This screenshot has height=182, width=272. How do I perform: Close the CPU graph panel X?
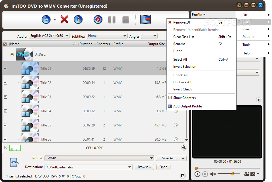[x=6, y=148]
